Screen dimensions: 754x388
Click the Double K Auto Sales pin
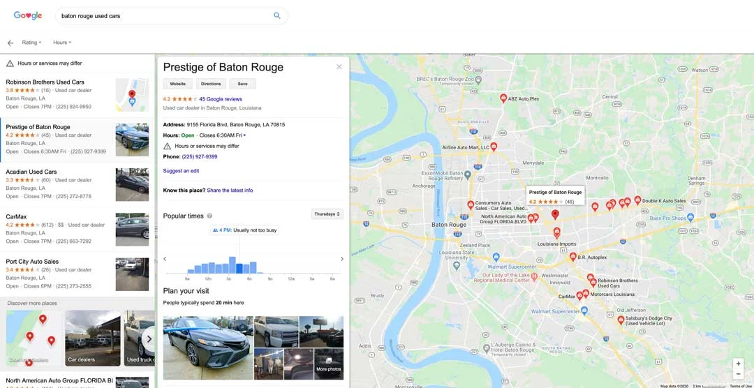coord(637,200)
